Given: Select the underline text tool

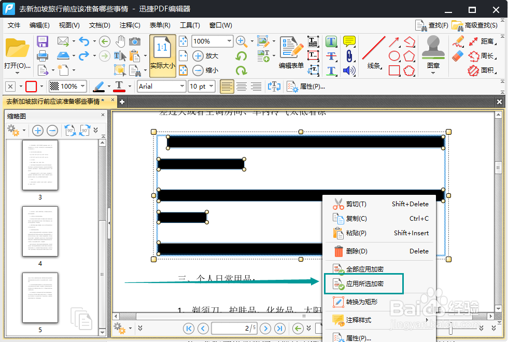Looking at the screenshot, I should click(331, 70).
